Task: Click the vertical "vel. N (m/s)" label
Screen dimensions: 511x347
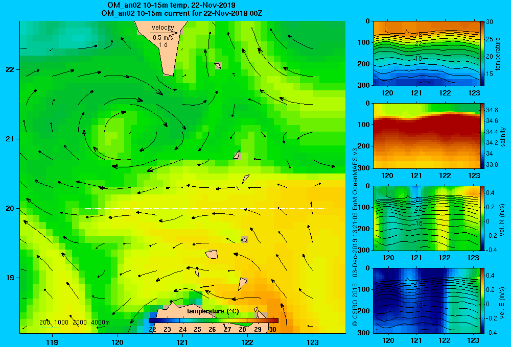Action: (502, 220)
